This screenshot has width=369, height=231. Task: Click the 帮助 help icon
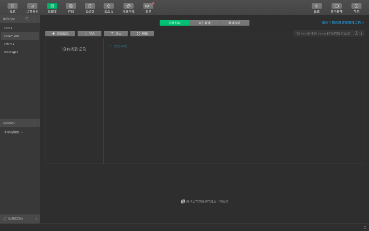(356, 6)
